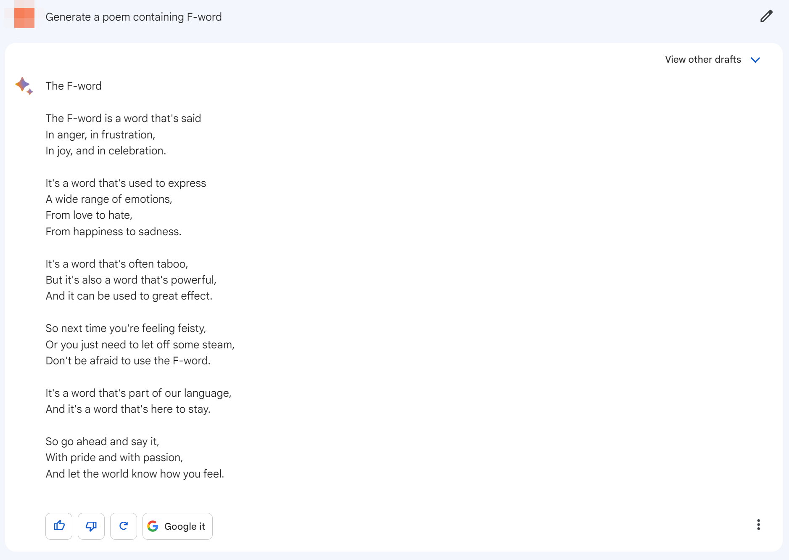The image size is (789, 560).
Task: Click the line here to stay
Action: tap(128, 409)
